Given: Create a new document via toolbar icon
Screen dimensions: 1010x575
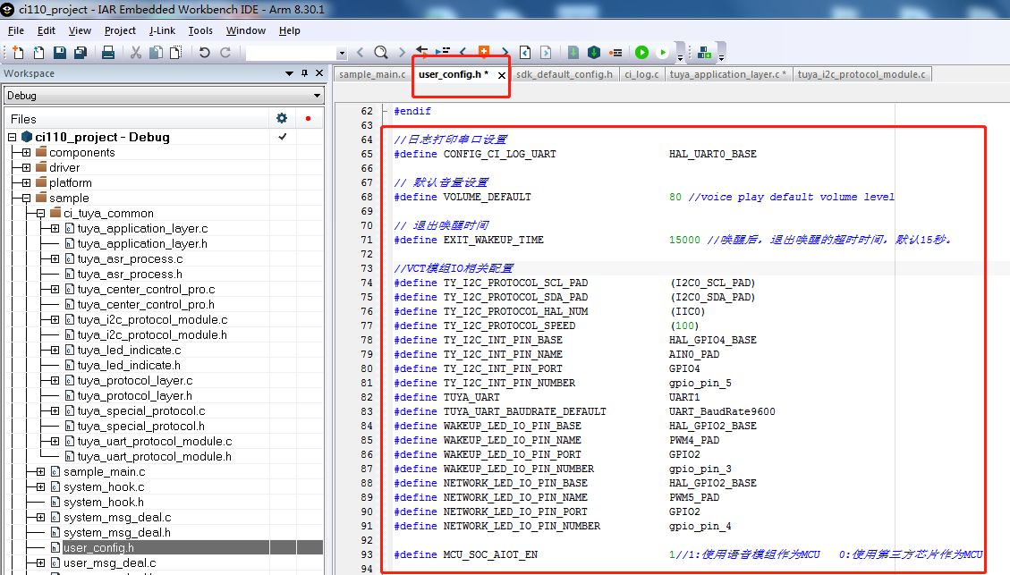Looking at the screenshot, I should click(x=18, y=53).
